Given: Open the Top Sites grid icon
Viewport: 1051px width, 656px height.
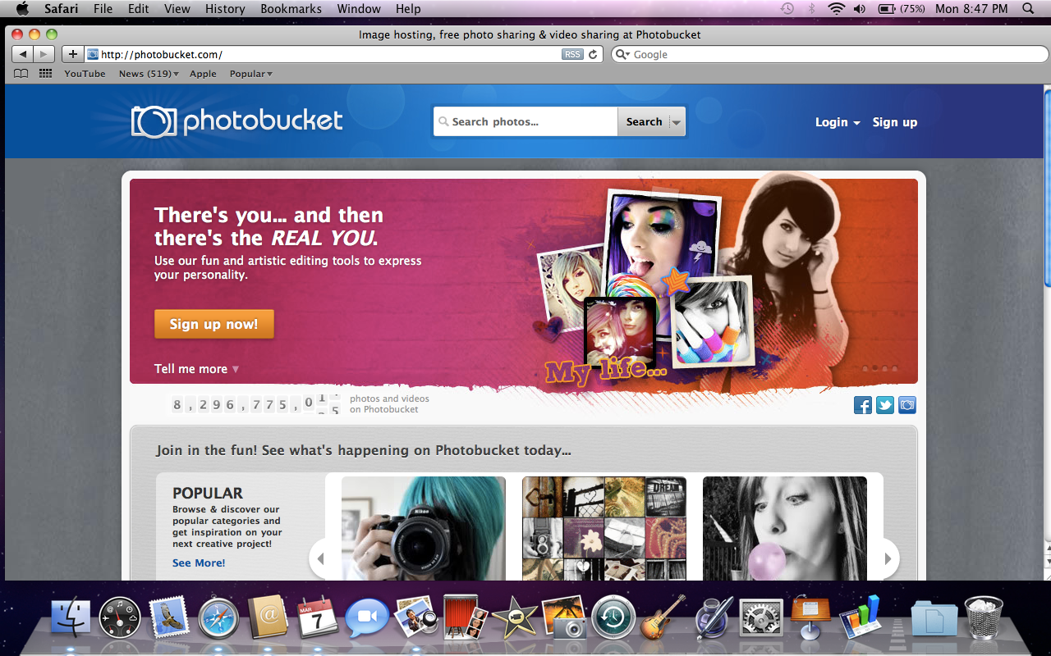Looking at the screenshot, I should (46, 74).
